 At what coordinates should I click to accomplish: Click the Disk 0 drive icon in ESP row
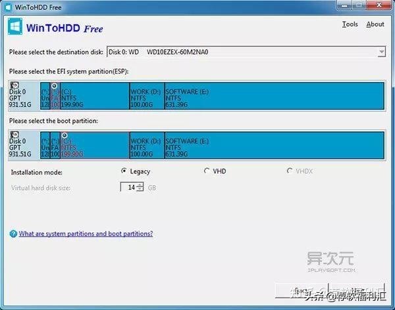coord(14,85)
